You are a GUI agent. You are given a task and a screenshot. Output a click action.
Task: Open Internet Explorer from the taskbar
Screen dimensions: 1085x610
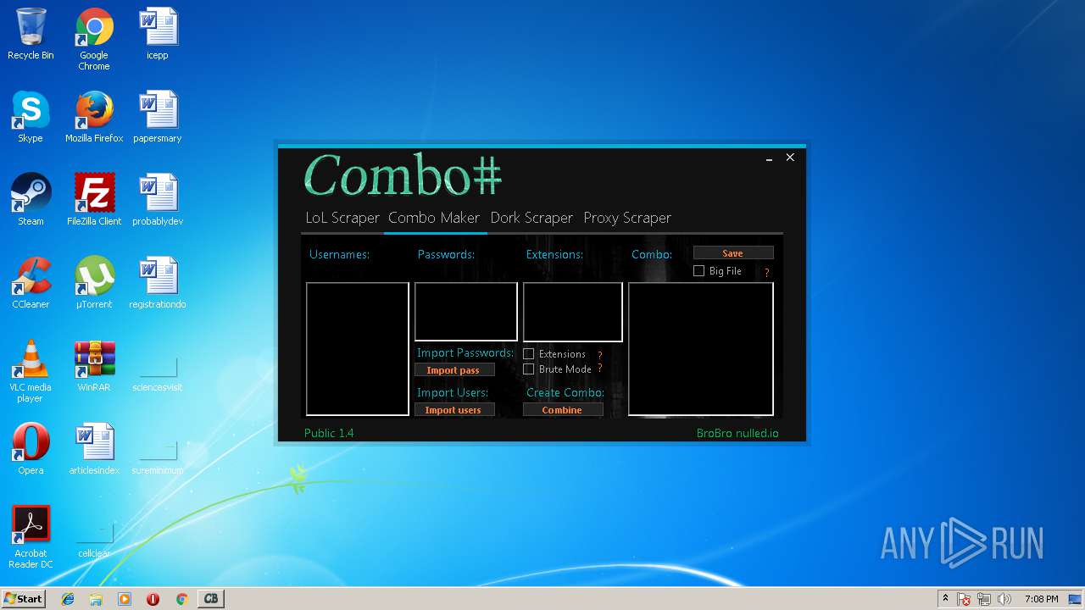pos(68,599)
